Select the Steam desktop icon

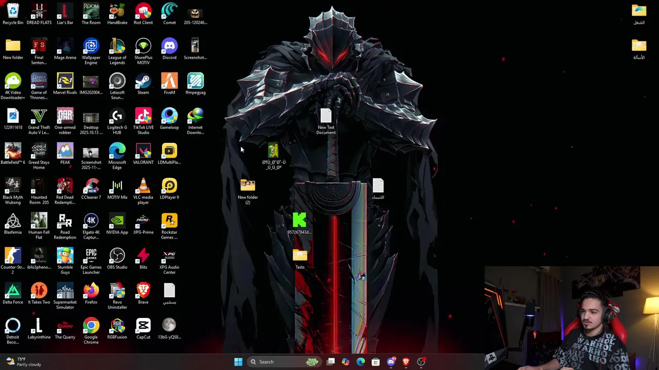[143, 84]
